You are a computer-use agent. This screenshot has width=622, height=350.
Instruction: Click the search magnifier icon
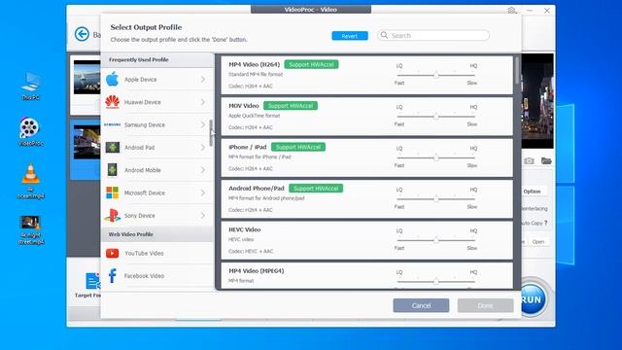pos(384,35)
